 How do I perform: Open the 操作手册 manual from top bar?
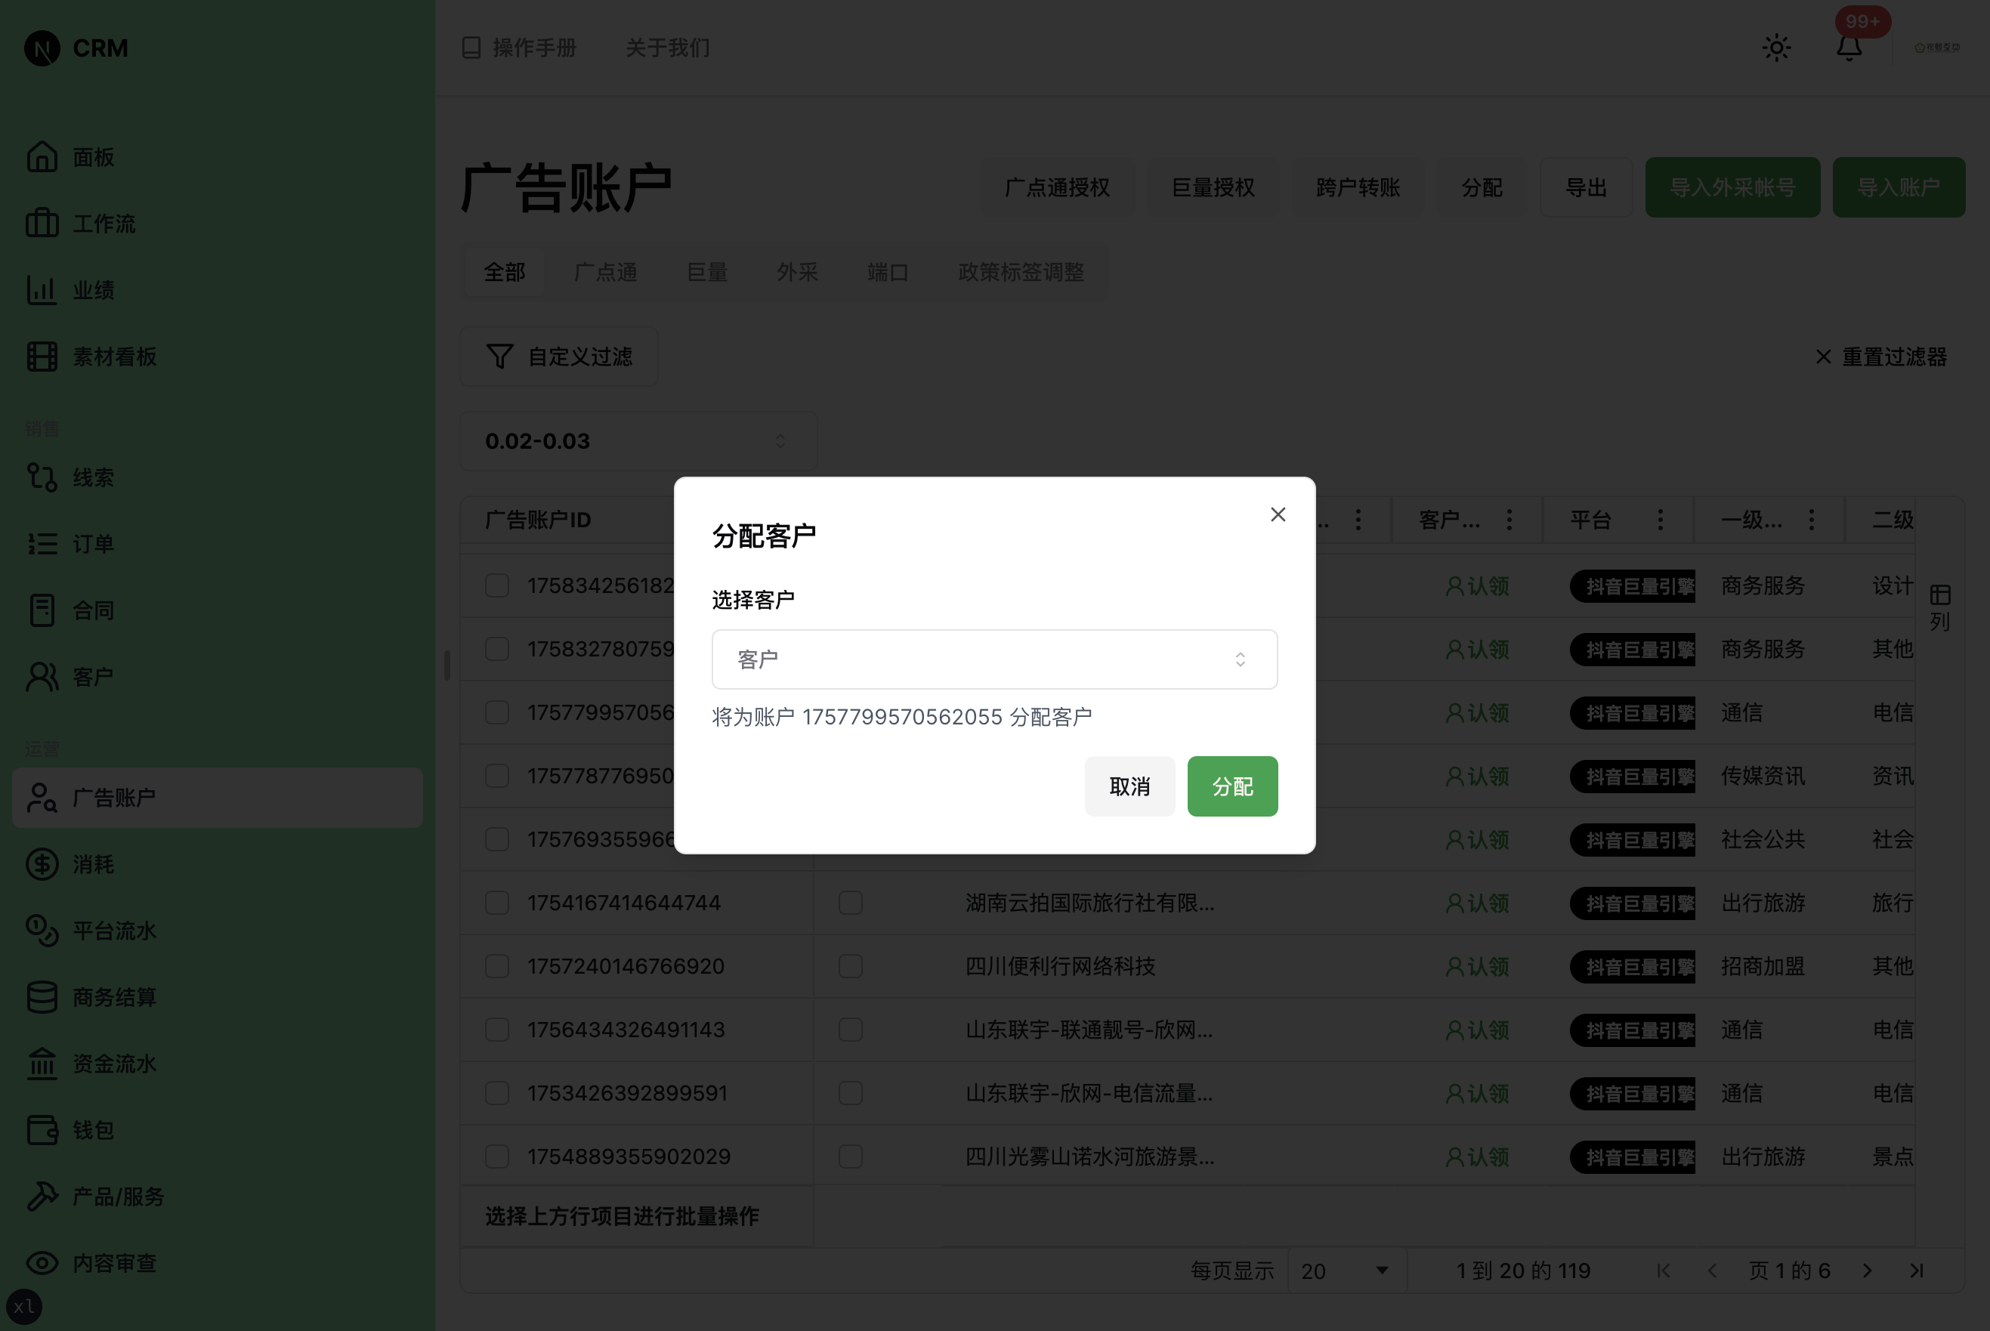518,48
